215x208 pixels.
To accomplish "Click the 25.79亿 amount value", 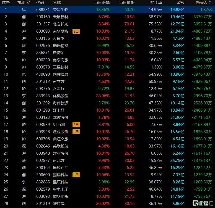I will click(x=177, y=160).
